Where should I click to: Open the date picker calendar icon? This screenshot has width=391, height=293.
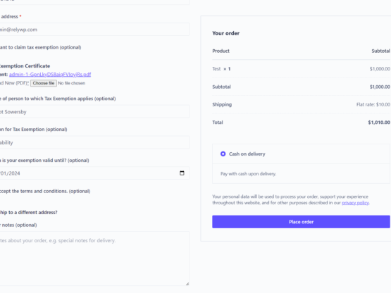[x=182, y=173]
